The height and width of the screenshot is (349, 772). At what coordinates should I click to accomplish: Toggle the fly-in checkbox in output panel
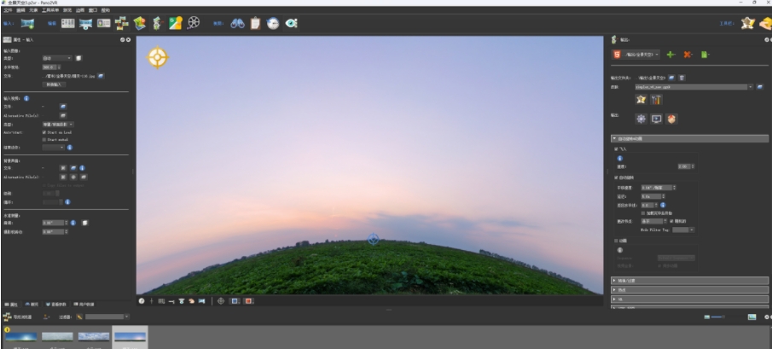616,148
